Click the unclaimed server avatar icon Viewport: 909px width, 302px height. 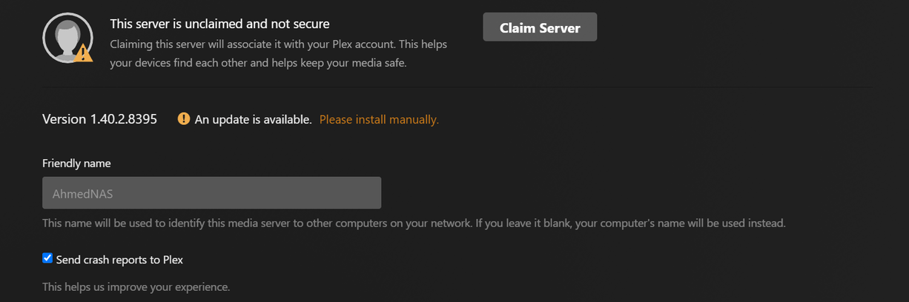click(66, 38)
